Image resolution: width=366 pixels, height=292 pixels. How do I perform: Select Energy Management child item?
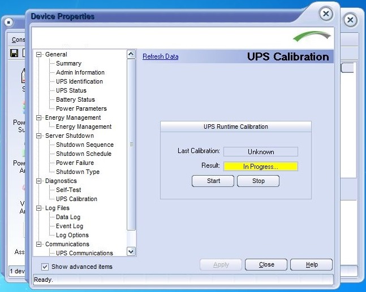pyautogui.click(x=84, y=127)
